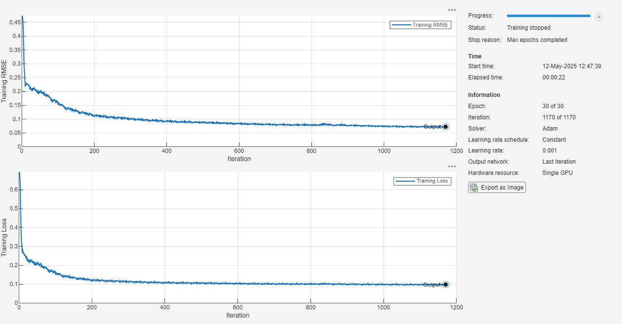The height and width of the screenshot is (324, 622).
Task: Open the RMSE plot's three-dot options menu
Action: [452, 10]
